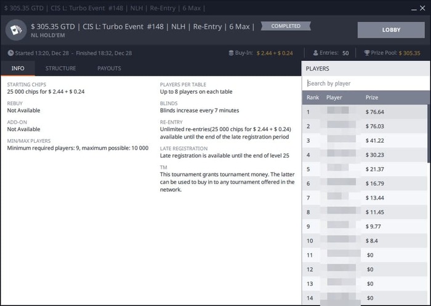This screenshot has width=431, height=306.
Task: Click the tournament money description text
Action: [x=227, y=182]
